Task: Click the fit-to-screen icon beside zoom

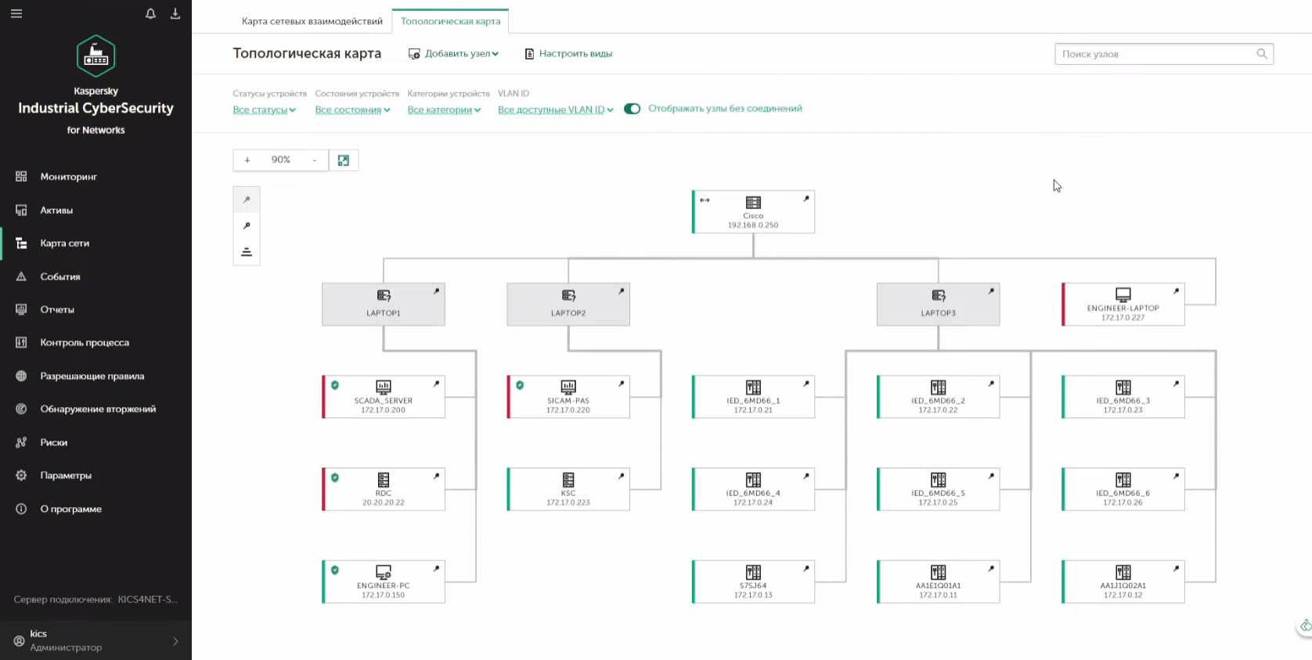Action: pyautogui.click(x=343, y=160)
